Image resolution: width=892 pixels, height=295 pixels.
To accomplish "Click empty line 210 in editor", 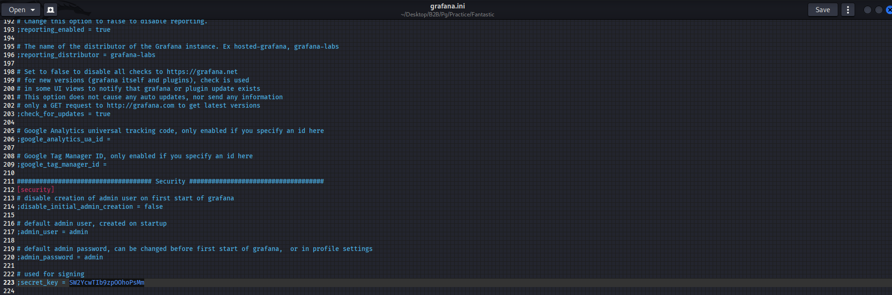I will (454, 173).
